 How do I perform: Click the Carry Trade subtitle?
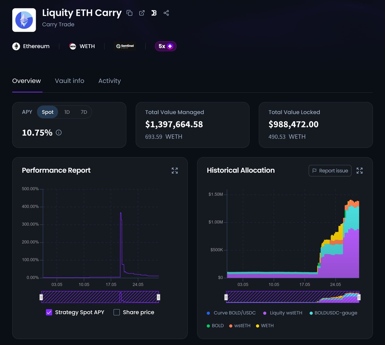[x=58, y=24]
